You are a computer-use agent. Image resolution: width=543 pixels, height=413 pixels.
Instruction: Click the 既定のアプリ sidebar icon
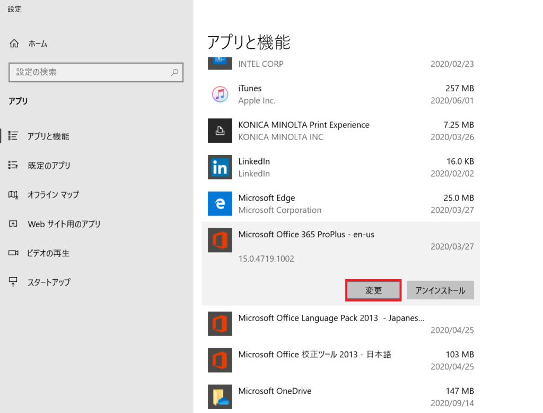13,165
